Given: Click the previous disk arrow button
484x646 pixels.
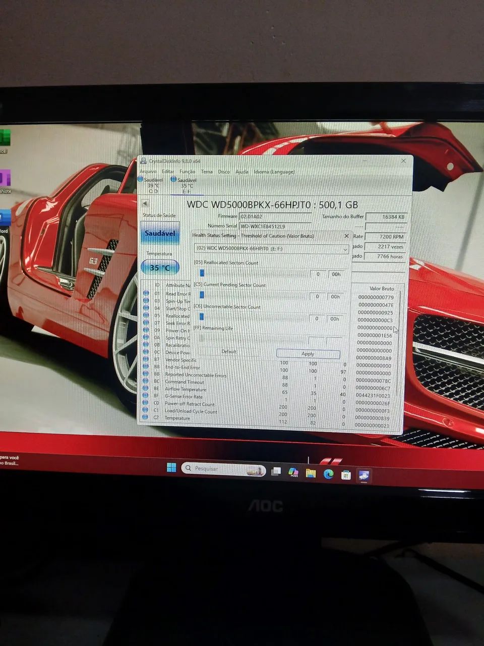Looking at the screenshot, I should (145, 204).
